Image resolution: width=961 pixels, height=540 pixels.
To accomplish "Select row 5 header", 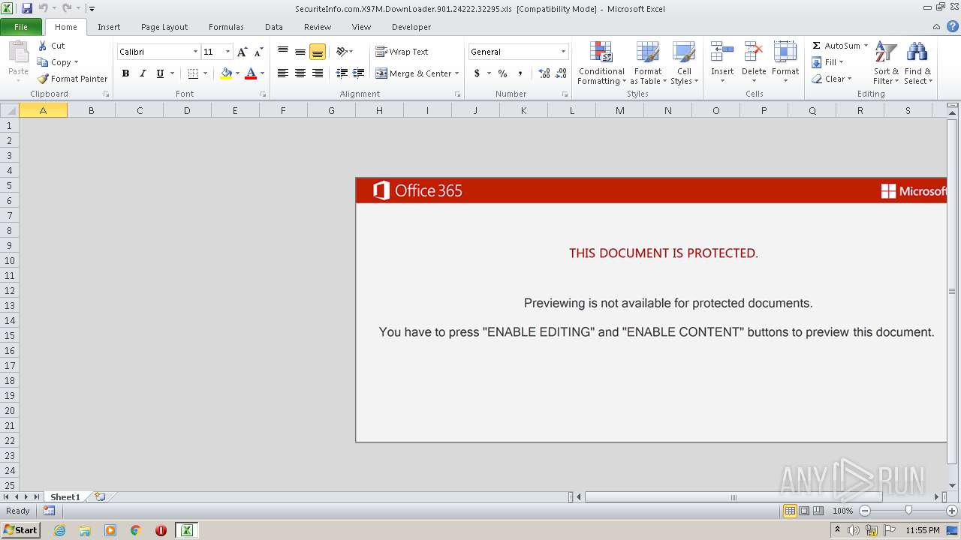I will [9, 185].
